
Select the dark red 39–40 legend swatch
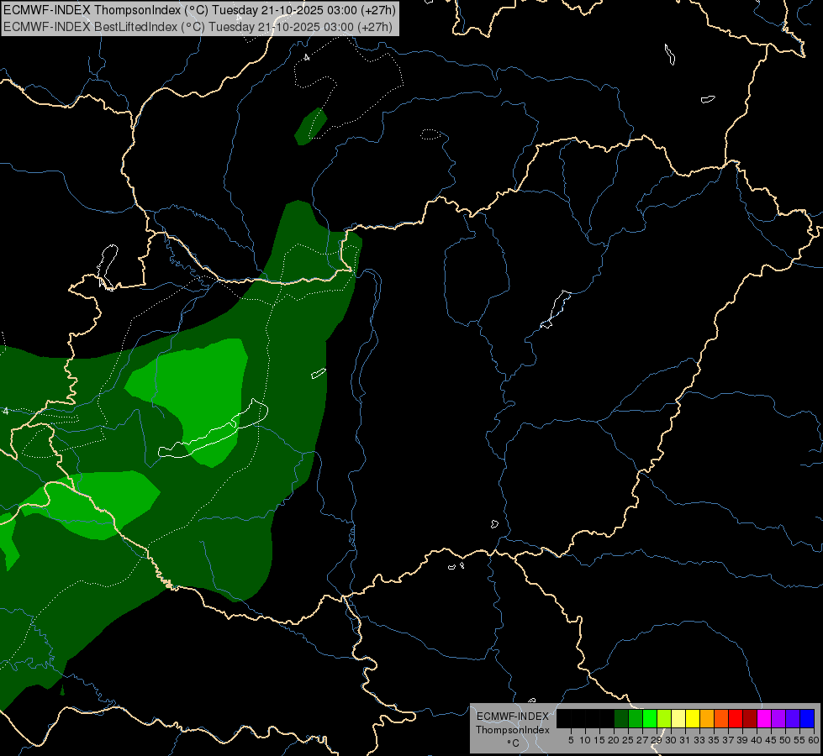pos(750,718)
